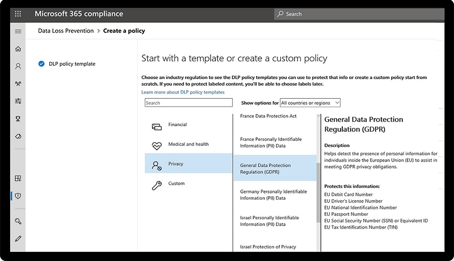Select the Financial category
454x261 pixels.
pos(177,125)
